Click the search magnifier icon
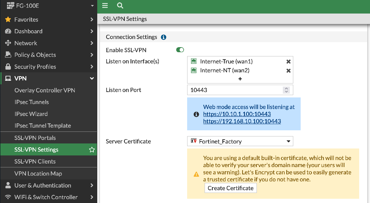Image resolution: width=370 pixels, height=203 pixels. click(120, 5)
